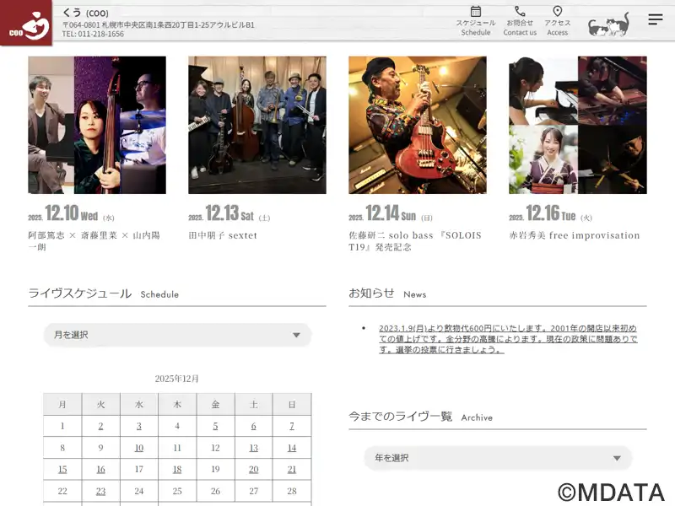Click the くう (COO) site title
This screenshot has height=506, width=675.
click(85, 13)
